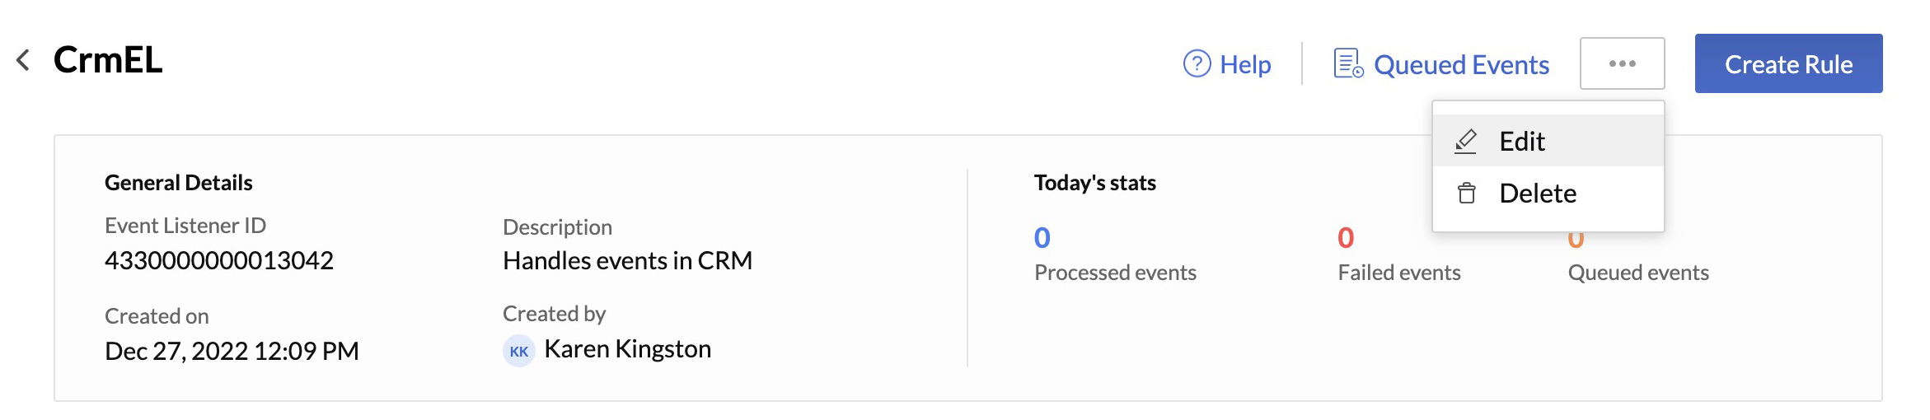Screen dimensions: 1930x420
Task: Click the red Failed events count
Action: pyautogui.click(x=1346, y=238)
